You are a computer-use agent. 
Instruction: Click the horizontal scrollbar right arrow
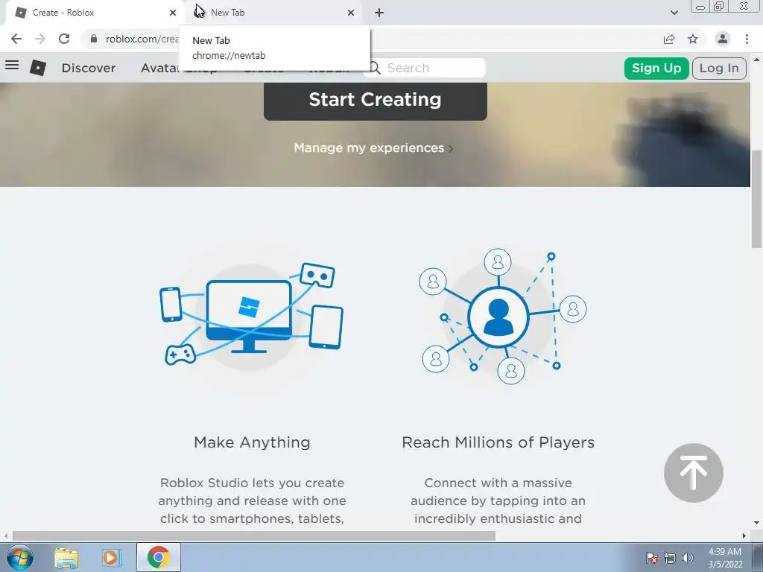point(744,536)
